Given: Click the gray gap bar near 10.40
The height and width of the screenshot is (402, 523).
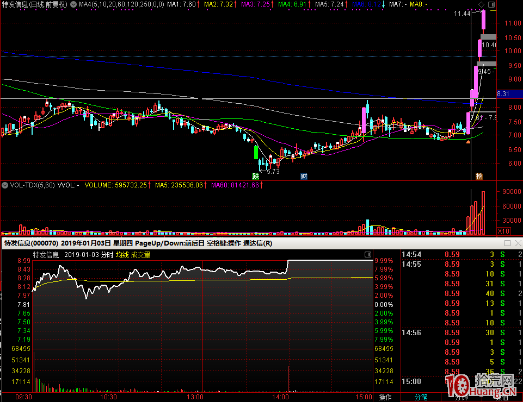Looking at the screenshot, I should coord(488,37).
